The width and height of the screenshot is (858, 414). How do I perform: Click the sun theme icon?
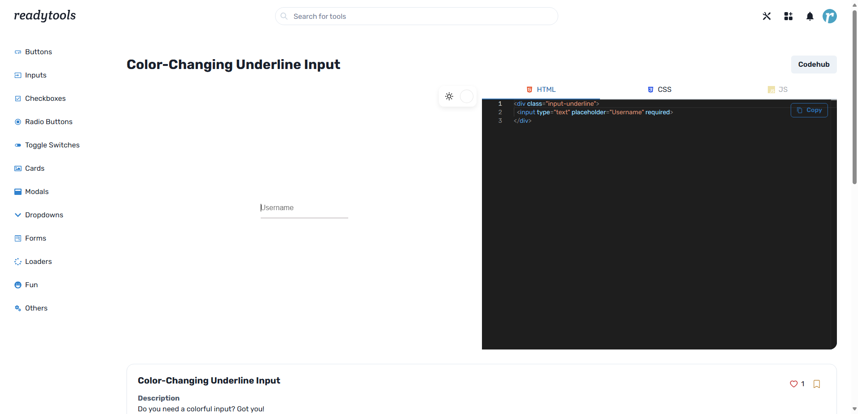[449, 96]
